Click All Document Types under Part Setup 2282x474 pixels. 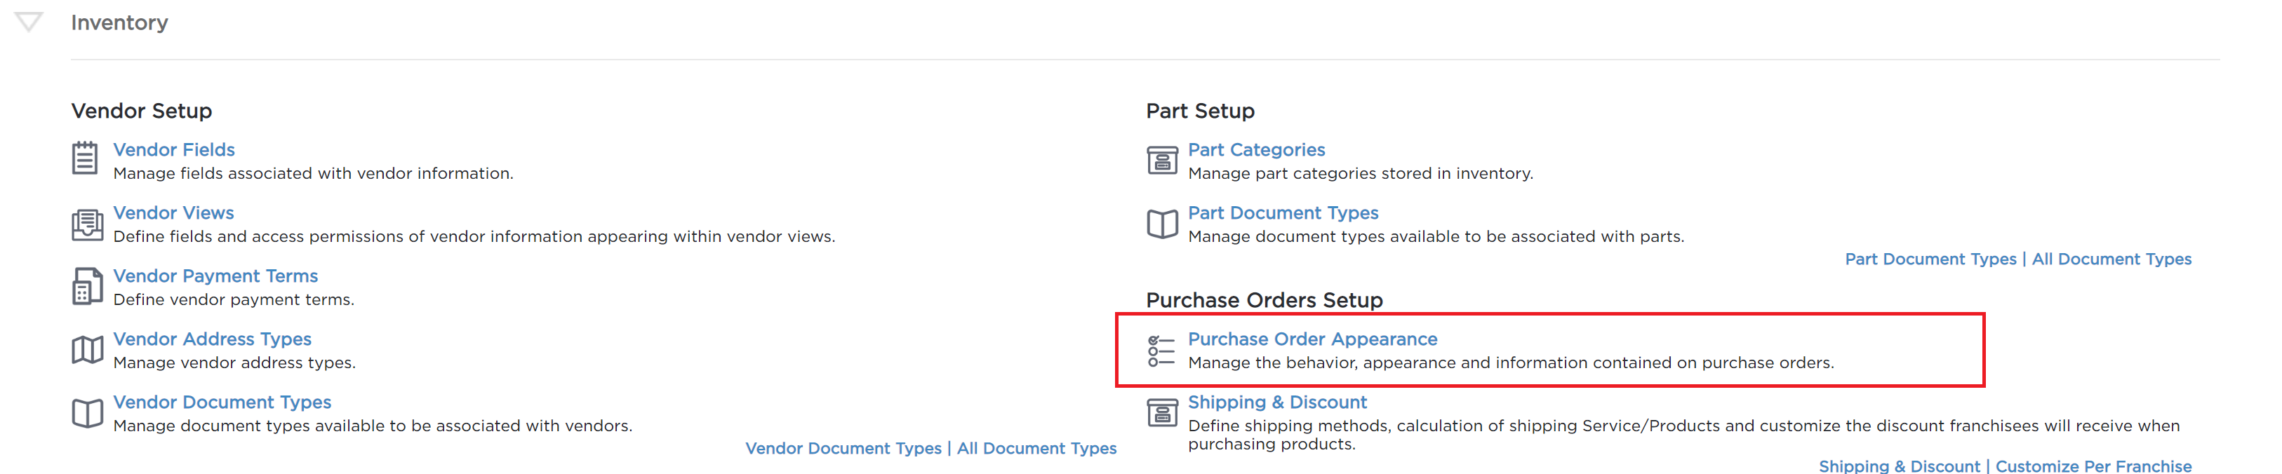(2111, 259)
